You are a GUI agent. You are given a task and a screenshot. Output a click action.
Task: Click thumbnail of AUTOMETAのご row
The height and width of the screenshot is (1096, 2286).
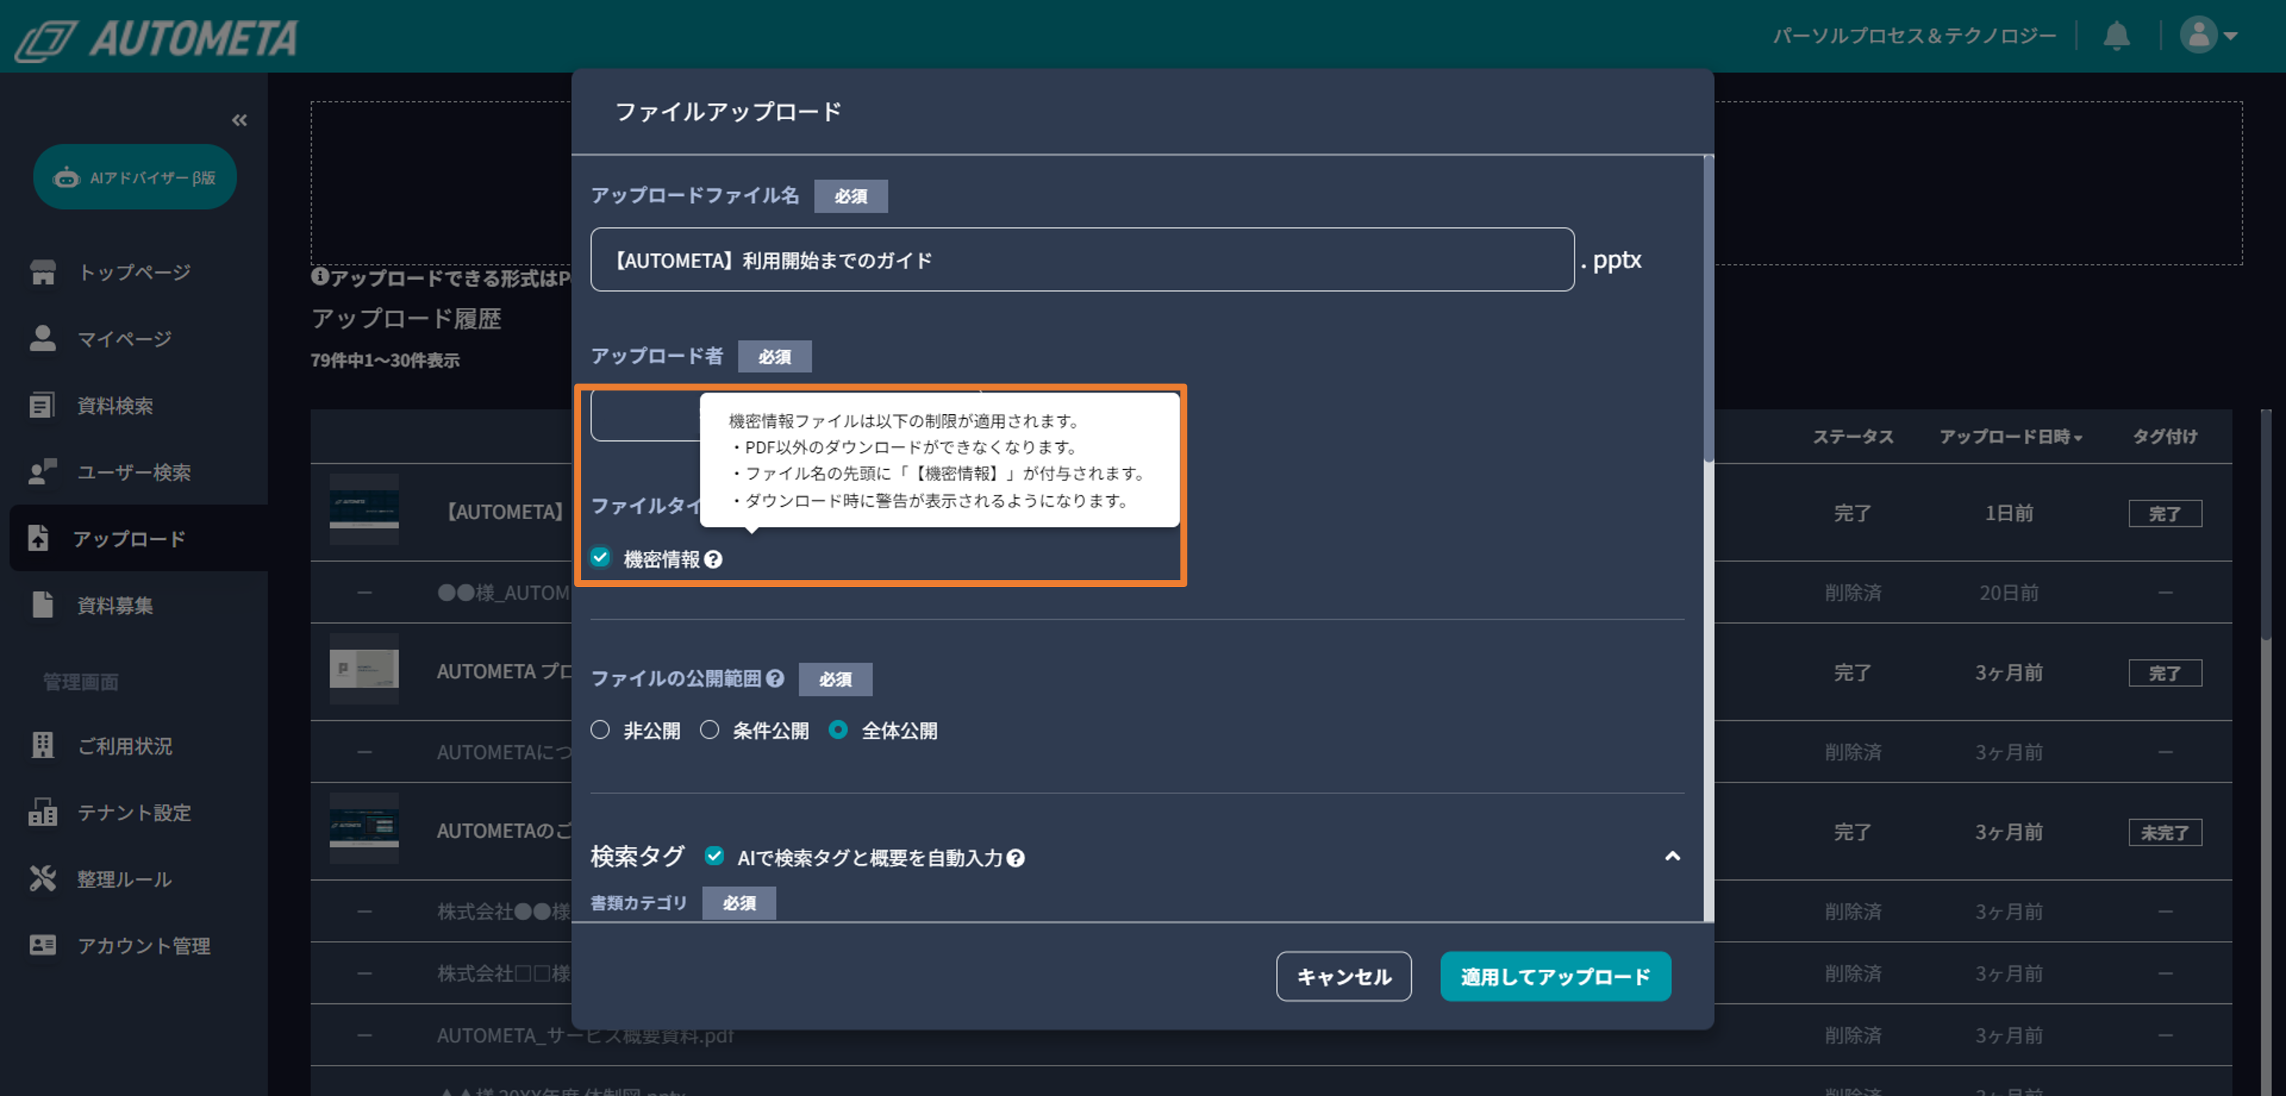pyautogui.click(x=364, y=829)
